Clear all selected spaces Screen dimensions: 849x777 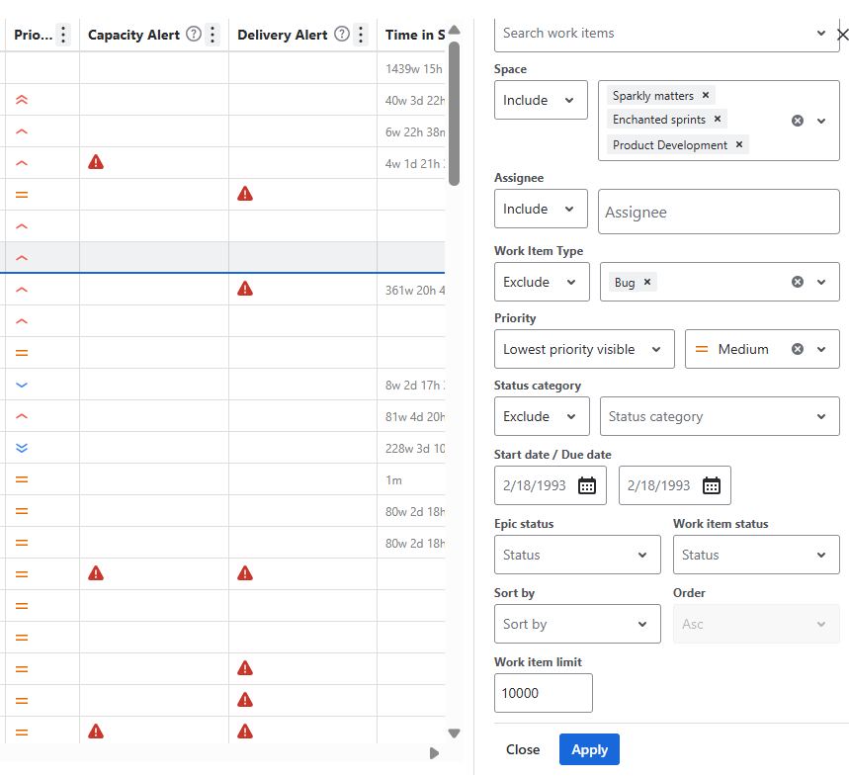click(x=797, y=121)
